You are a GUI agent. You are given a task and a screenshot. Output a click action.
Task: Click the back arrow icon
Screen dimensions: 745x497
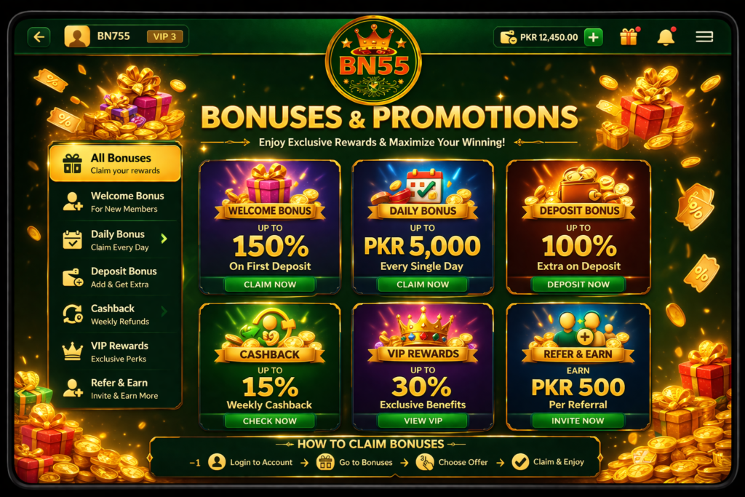click(39, 37)
